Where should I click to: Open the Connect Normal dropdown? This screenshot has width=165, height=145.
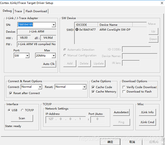pyautogui.click(x=40, y=87)
